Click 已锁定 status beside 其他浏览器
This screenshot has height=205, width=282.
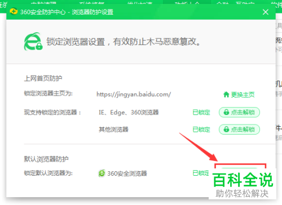201,130
